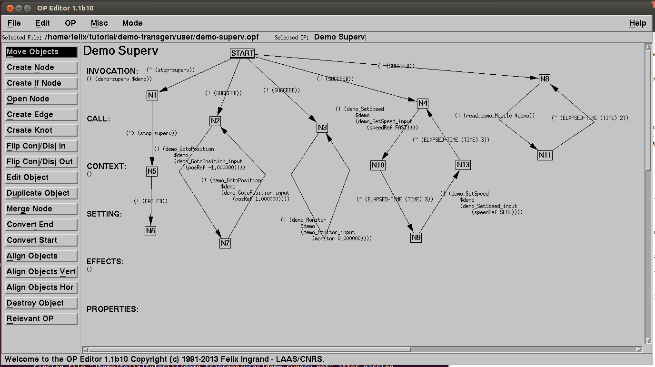The width and height of the screenshot is (655, 367).
Task: Click the CONTEXT: field label
Action: point(107,167)
